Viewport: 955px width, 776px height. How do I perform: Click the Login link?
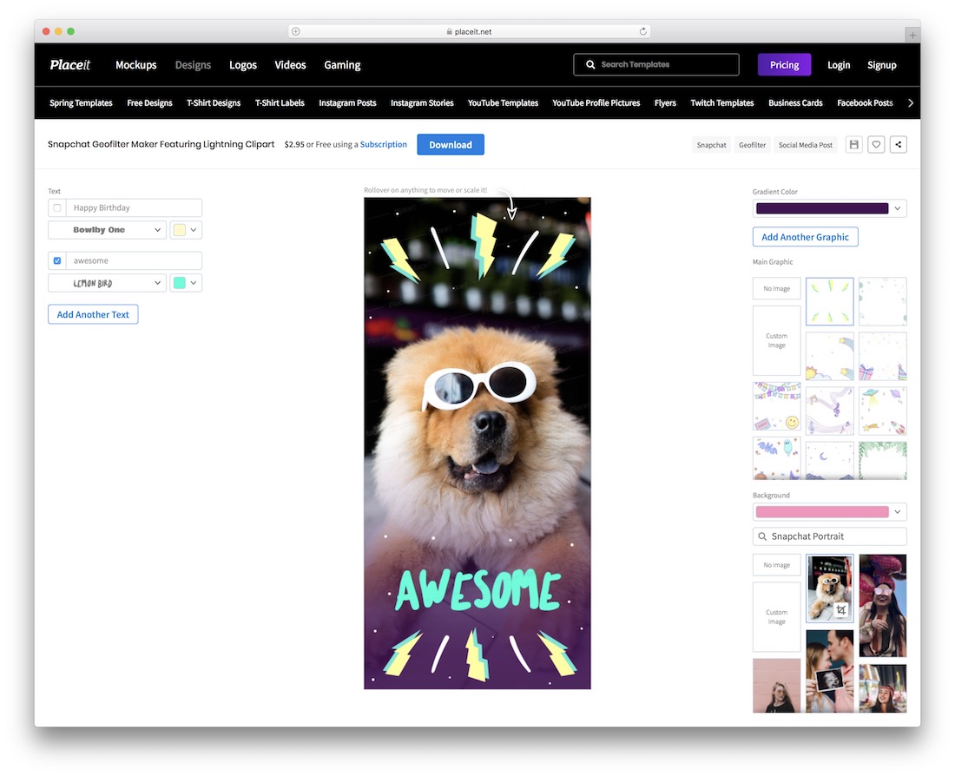tap(839, 64)
